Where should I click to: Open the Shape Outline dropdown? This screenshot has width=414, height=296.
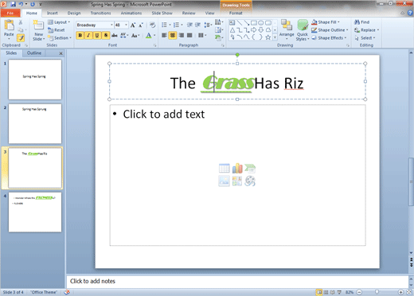click(x=330, y=30)
